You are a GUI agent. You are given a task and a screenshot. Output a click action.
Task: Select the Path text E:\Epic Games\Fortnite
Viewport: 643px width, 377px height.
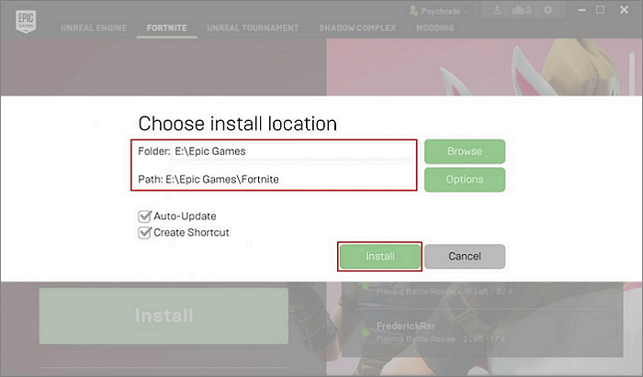[222, 179]
